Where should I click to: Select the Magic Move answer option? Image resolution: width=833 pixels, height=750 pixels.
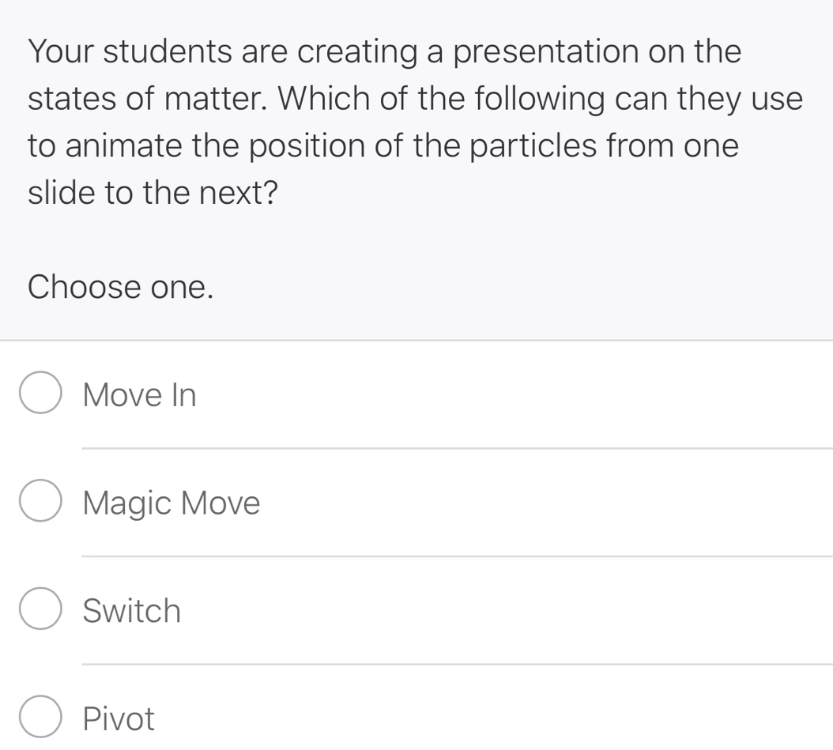tap(171, 503)
